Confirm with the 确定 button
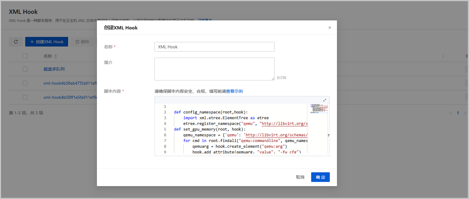This screenshot has height=199, width=469. click(x=320, y=177)
